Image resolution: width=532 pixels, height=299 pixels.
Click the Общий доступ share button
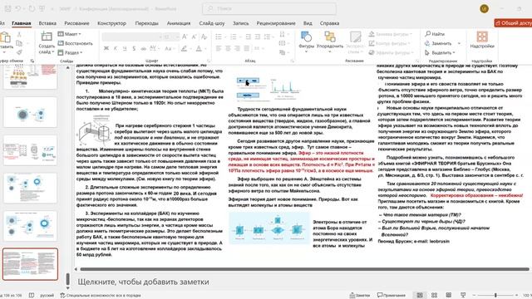click(x=513, y=23)
